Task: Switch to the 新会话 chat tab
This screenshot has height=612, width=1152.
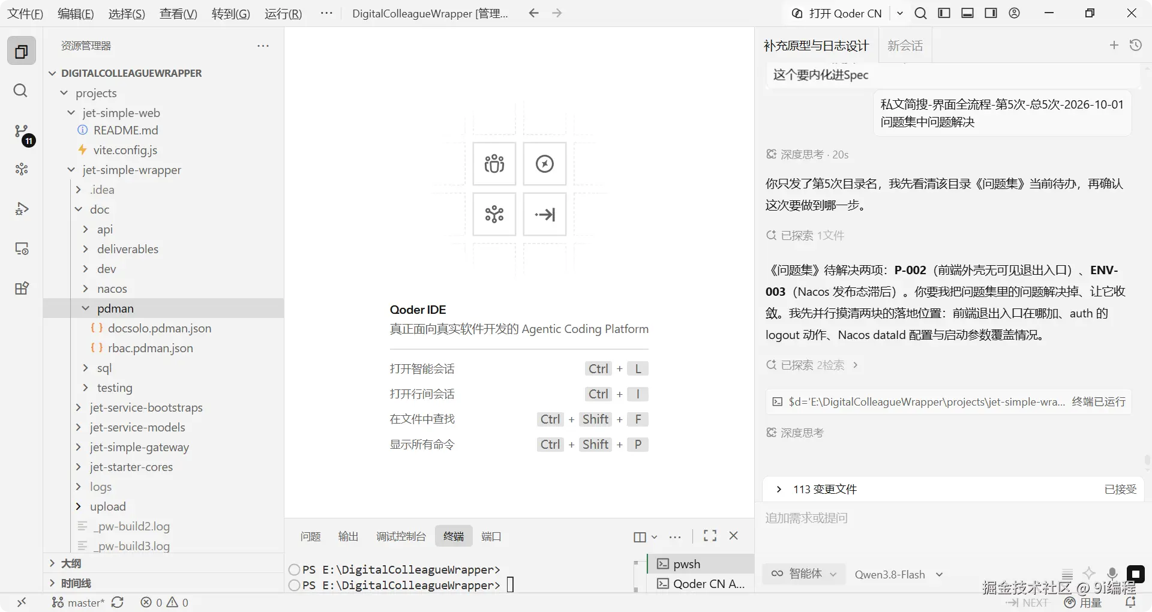Action: tap(905, 46)
